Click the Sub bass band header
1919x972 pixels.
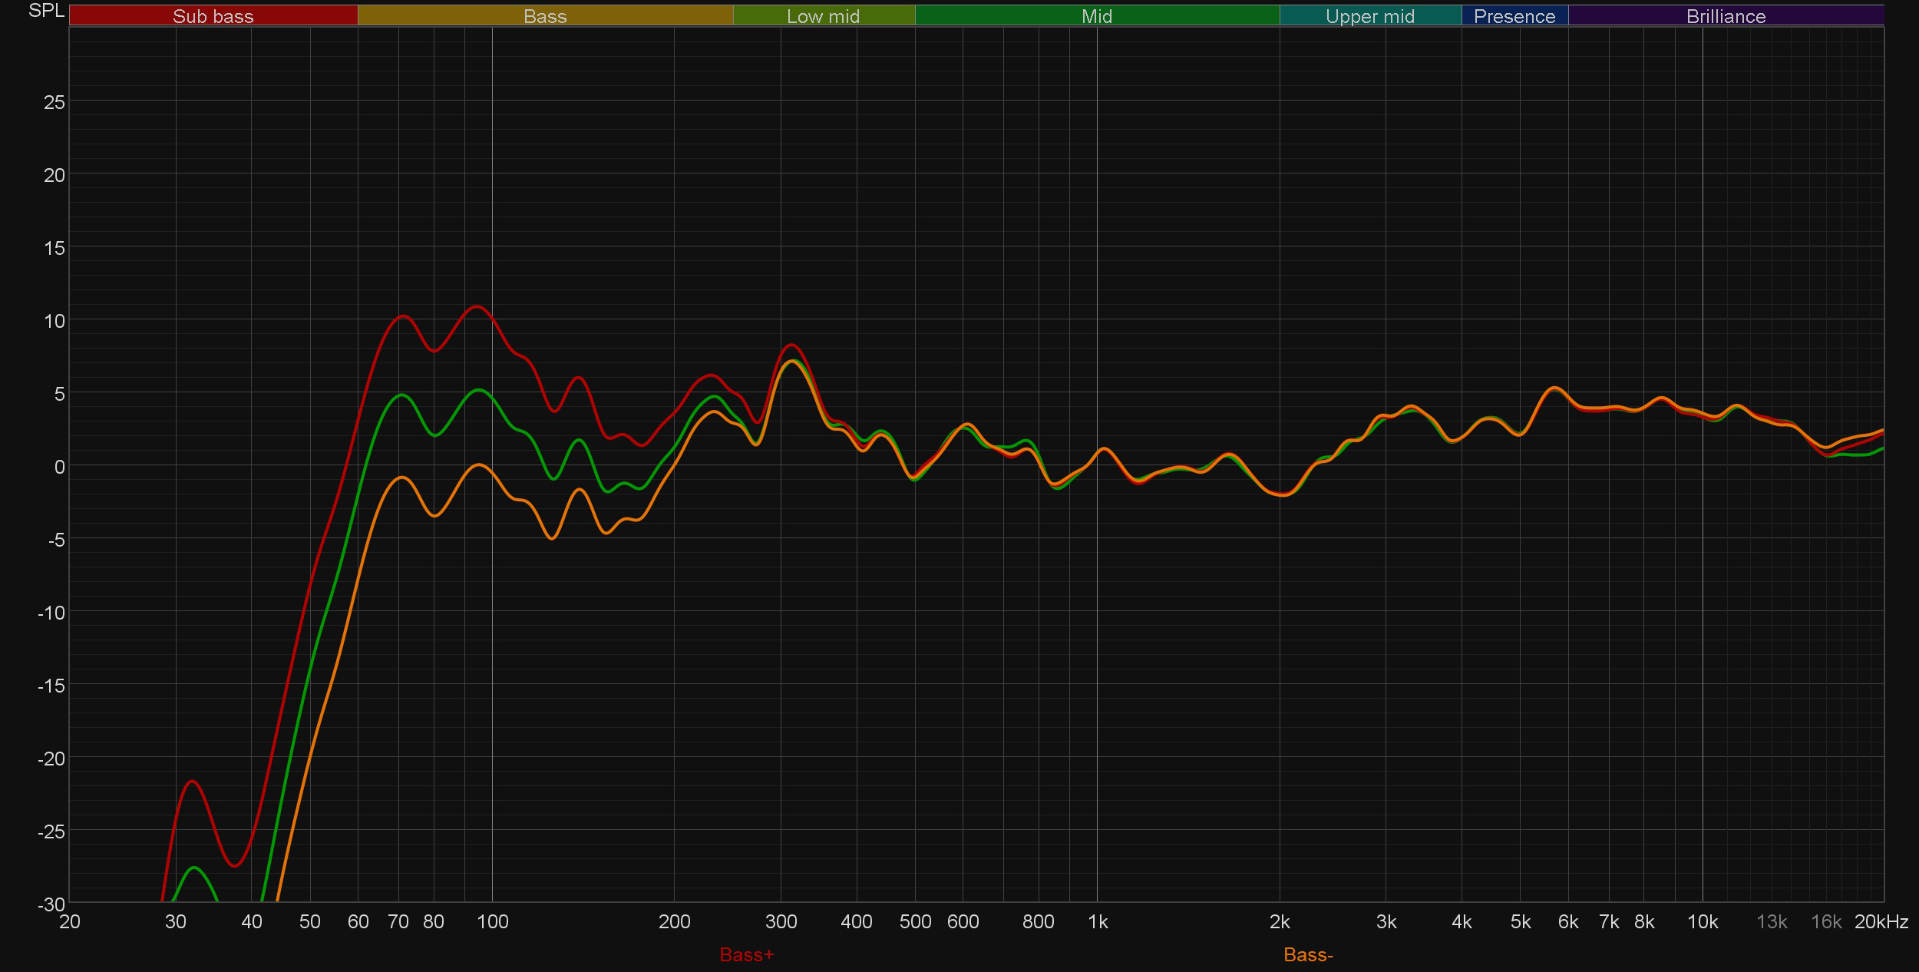click(213, 15)
